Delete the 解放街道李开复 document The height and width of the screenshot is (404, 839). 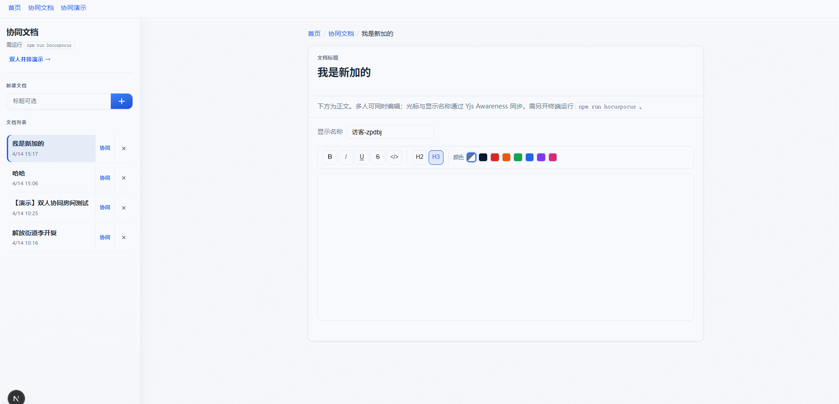pyautogui.click(x=123, y=237)
